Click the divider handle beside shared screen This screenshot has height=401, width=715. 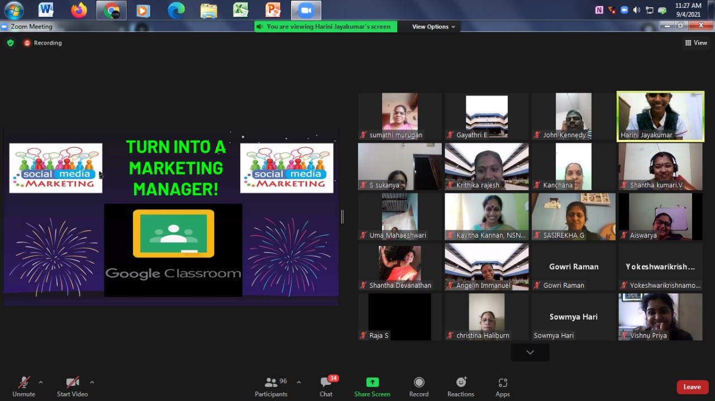pos(342,216)
